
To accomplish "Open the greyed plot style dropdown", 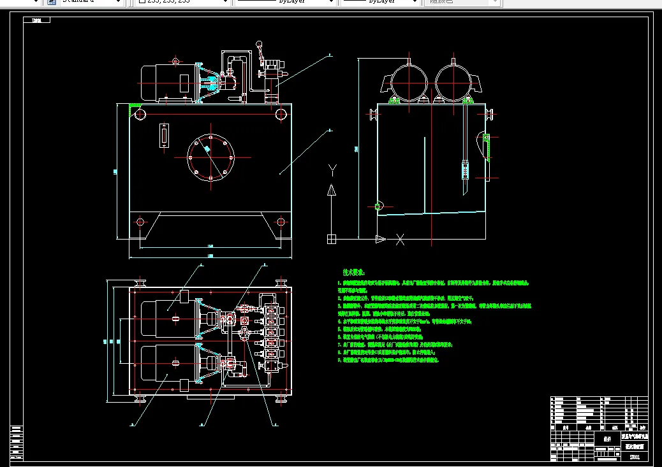I will click(x=495, y=2).
